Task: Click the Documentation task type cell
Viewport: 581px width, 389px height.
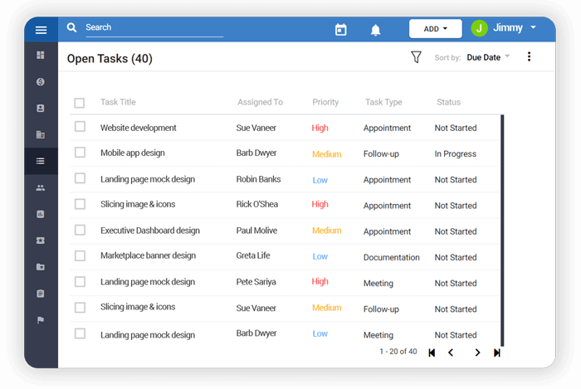Action: click(391, 257)
